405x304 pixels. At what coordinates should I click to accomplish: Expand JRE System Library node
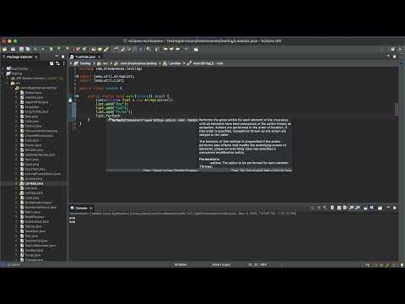[8, 79]
